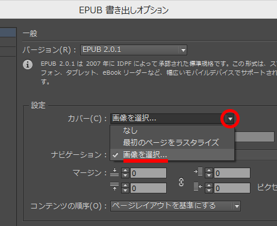Click the ナビゲーション label
The width and height of the screenshot is (277, 226).
79,155
